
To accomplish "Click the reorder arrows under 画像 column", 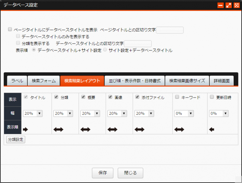I will coord(112,130).
